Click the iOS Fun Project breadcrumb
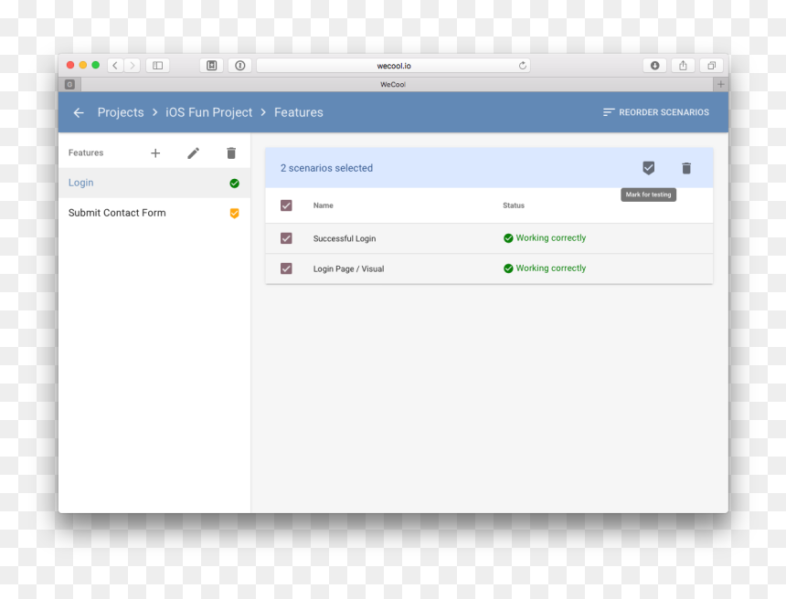Viewport: 786px width, 599px height. 209,112
